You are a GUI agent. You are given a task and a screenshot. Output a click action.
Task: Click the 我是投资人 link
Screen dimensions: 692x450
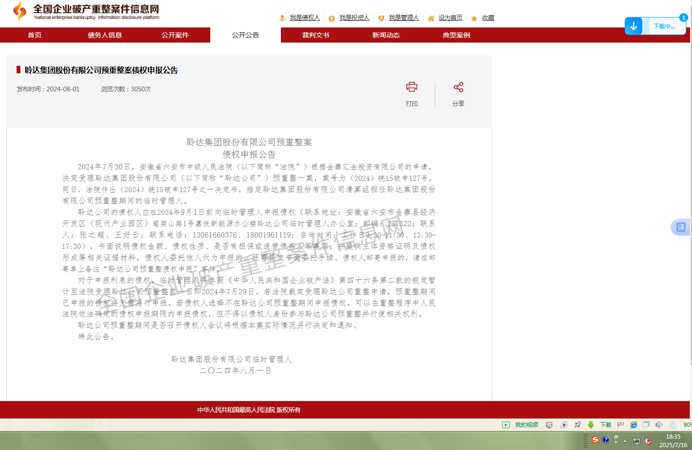click(x=354, y=18)
